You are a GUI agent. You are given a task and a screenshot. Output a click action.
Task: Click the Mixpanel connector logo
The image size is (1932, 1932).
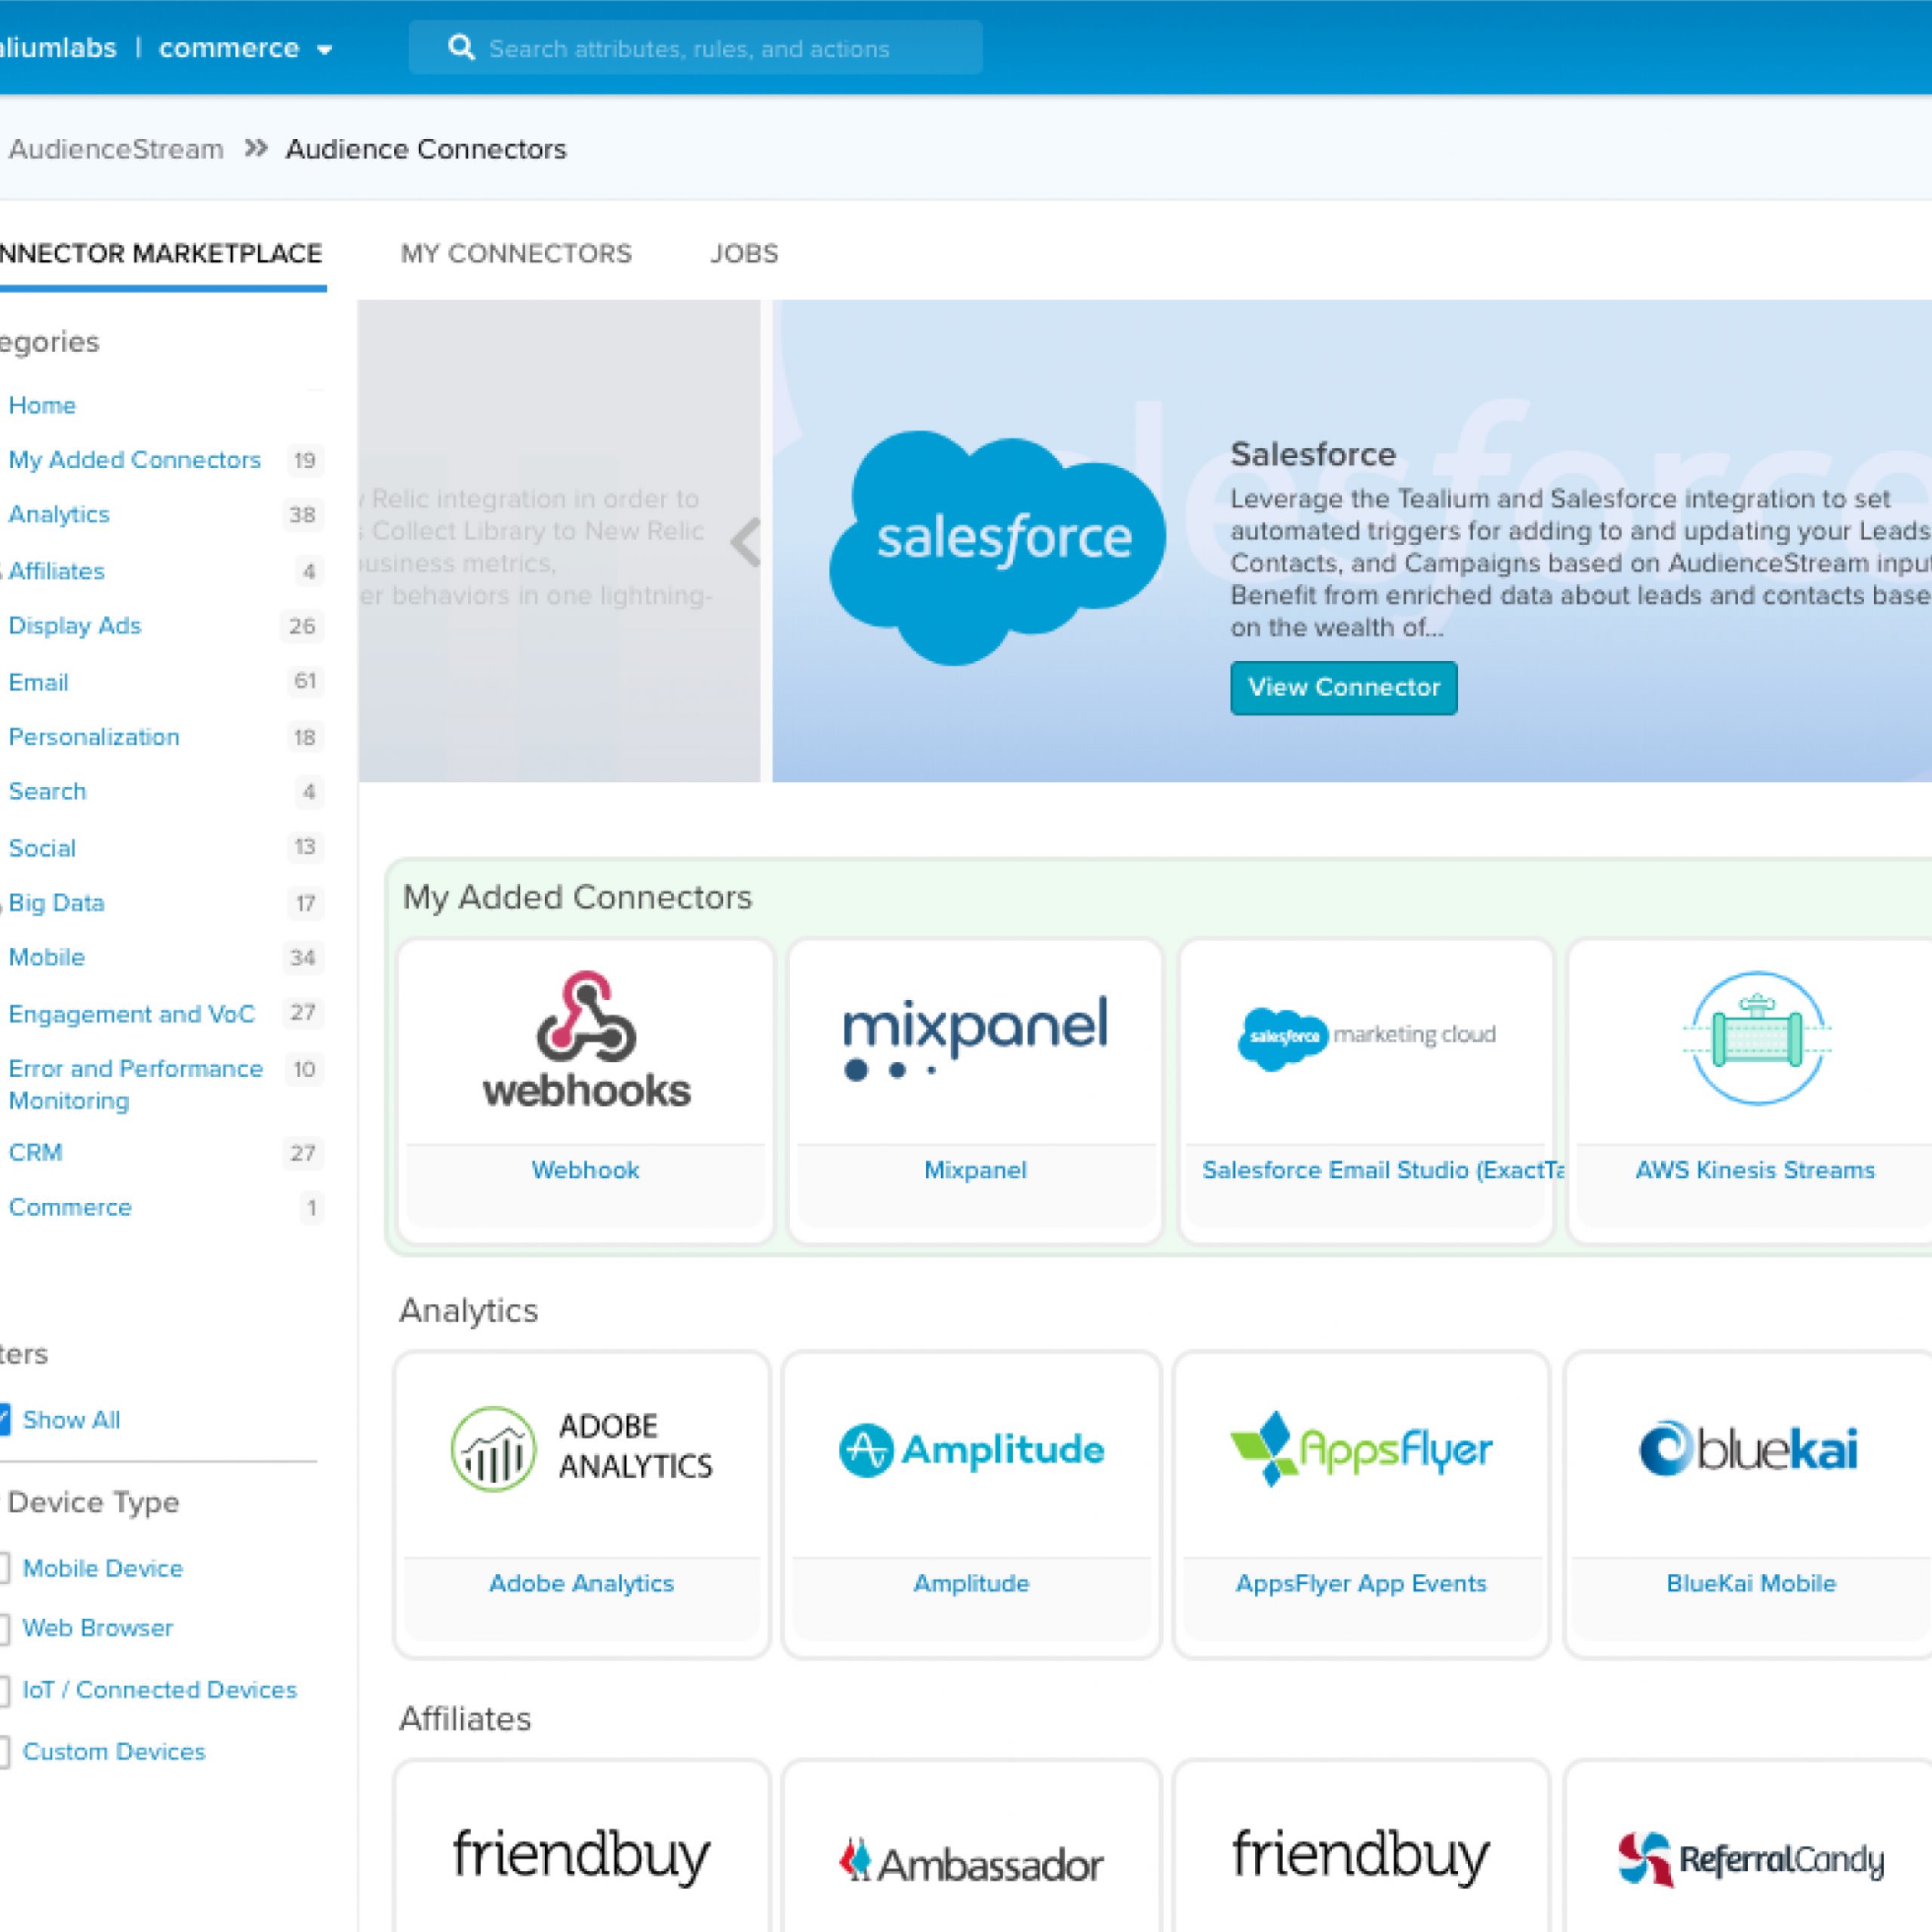(x=975, y=1036)
